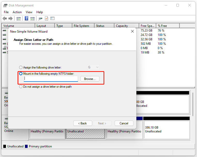Sort by the % Free column header
Screen dimensions: 197x157
click(x=168, y=26)
